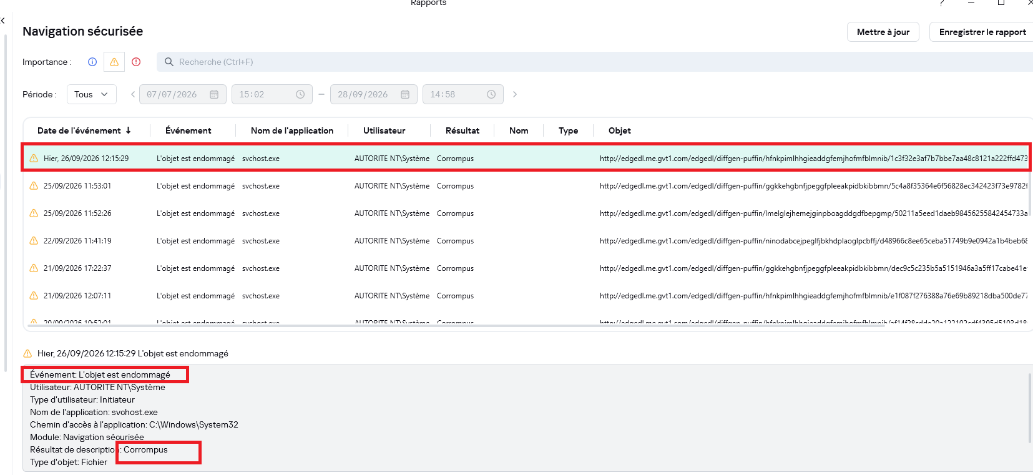1033x475 pixels.
Task: Go to the next period with right arrow
Action: point(515,94)
